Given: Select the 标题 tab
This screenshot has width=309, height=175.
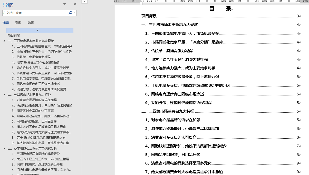Looking at the screenshot, I should click(6, 23).
